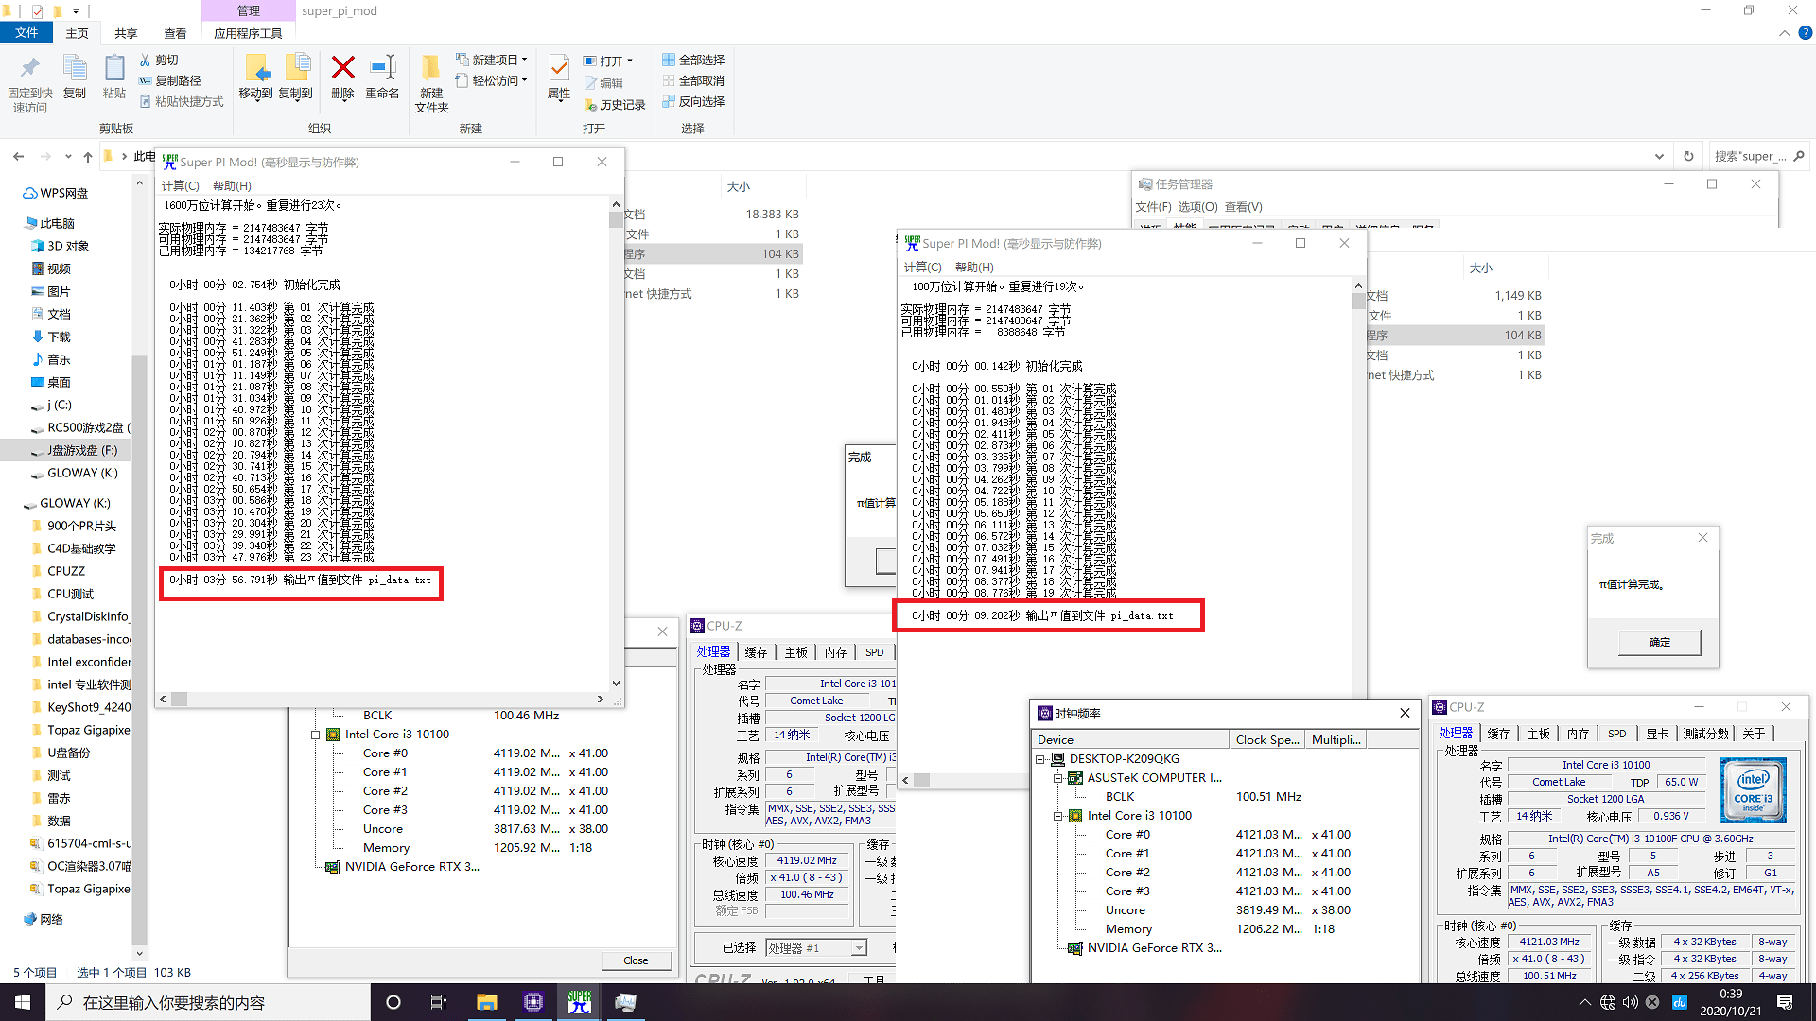This screenshot has height=1021, width=1816.
Task: Click the 编辑 edit icon in the ribbon
Action: tap(590, 83)
